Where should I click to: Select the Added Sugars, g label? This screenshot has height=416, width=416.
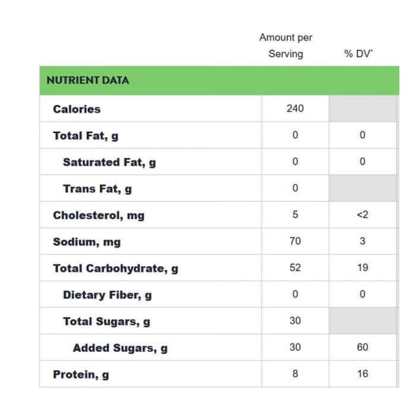tap(120, 348)
